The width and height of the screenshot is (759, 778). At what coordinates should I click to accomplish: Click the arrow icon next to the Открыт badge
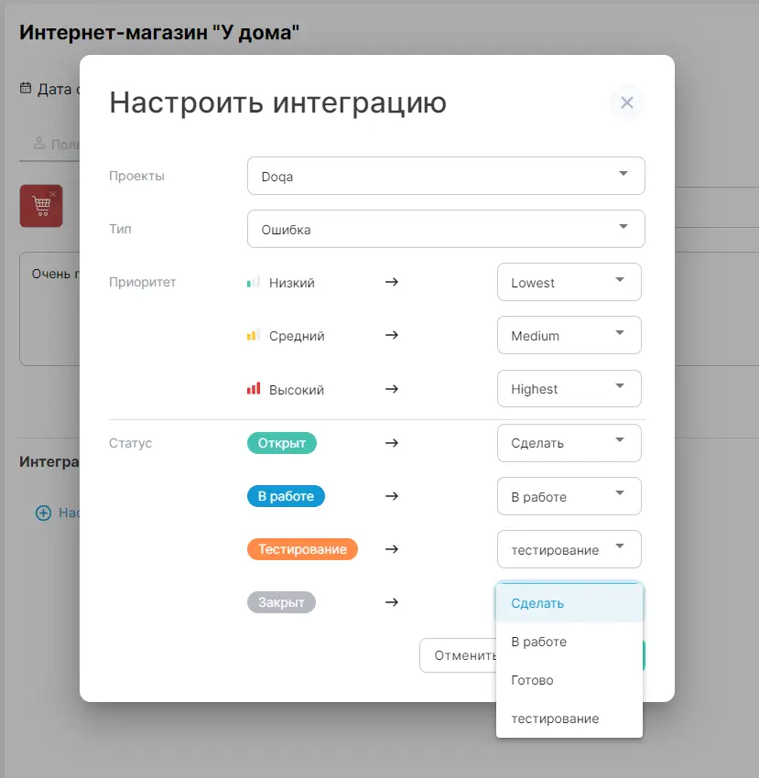pyautogui.click(x=392, y=443)
